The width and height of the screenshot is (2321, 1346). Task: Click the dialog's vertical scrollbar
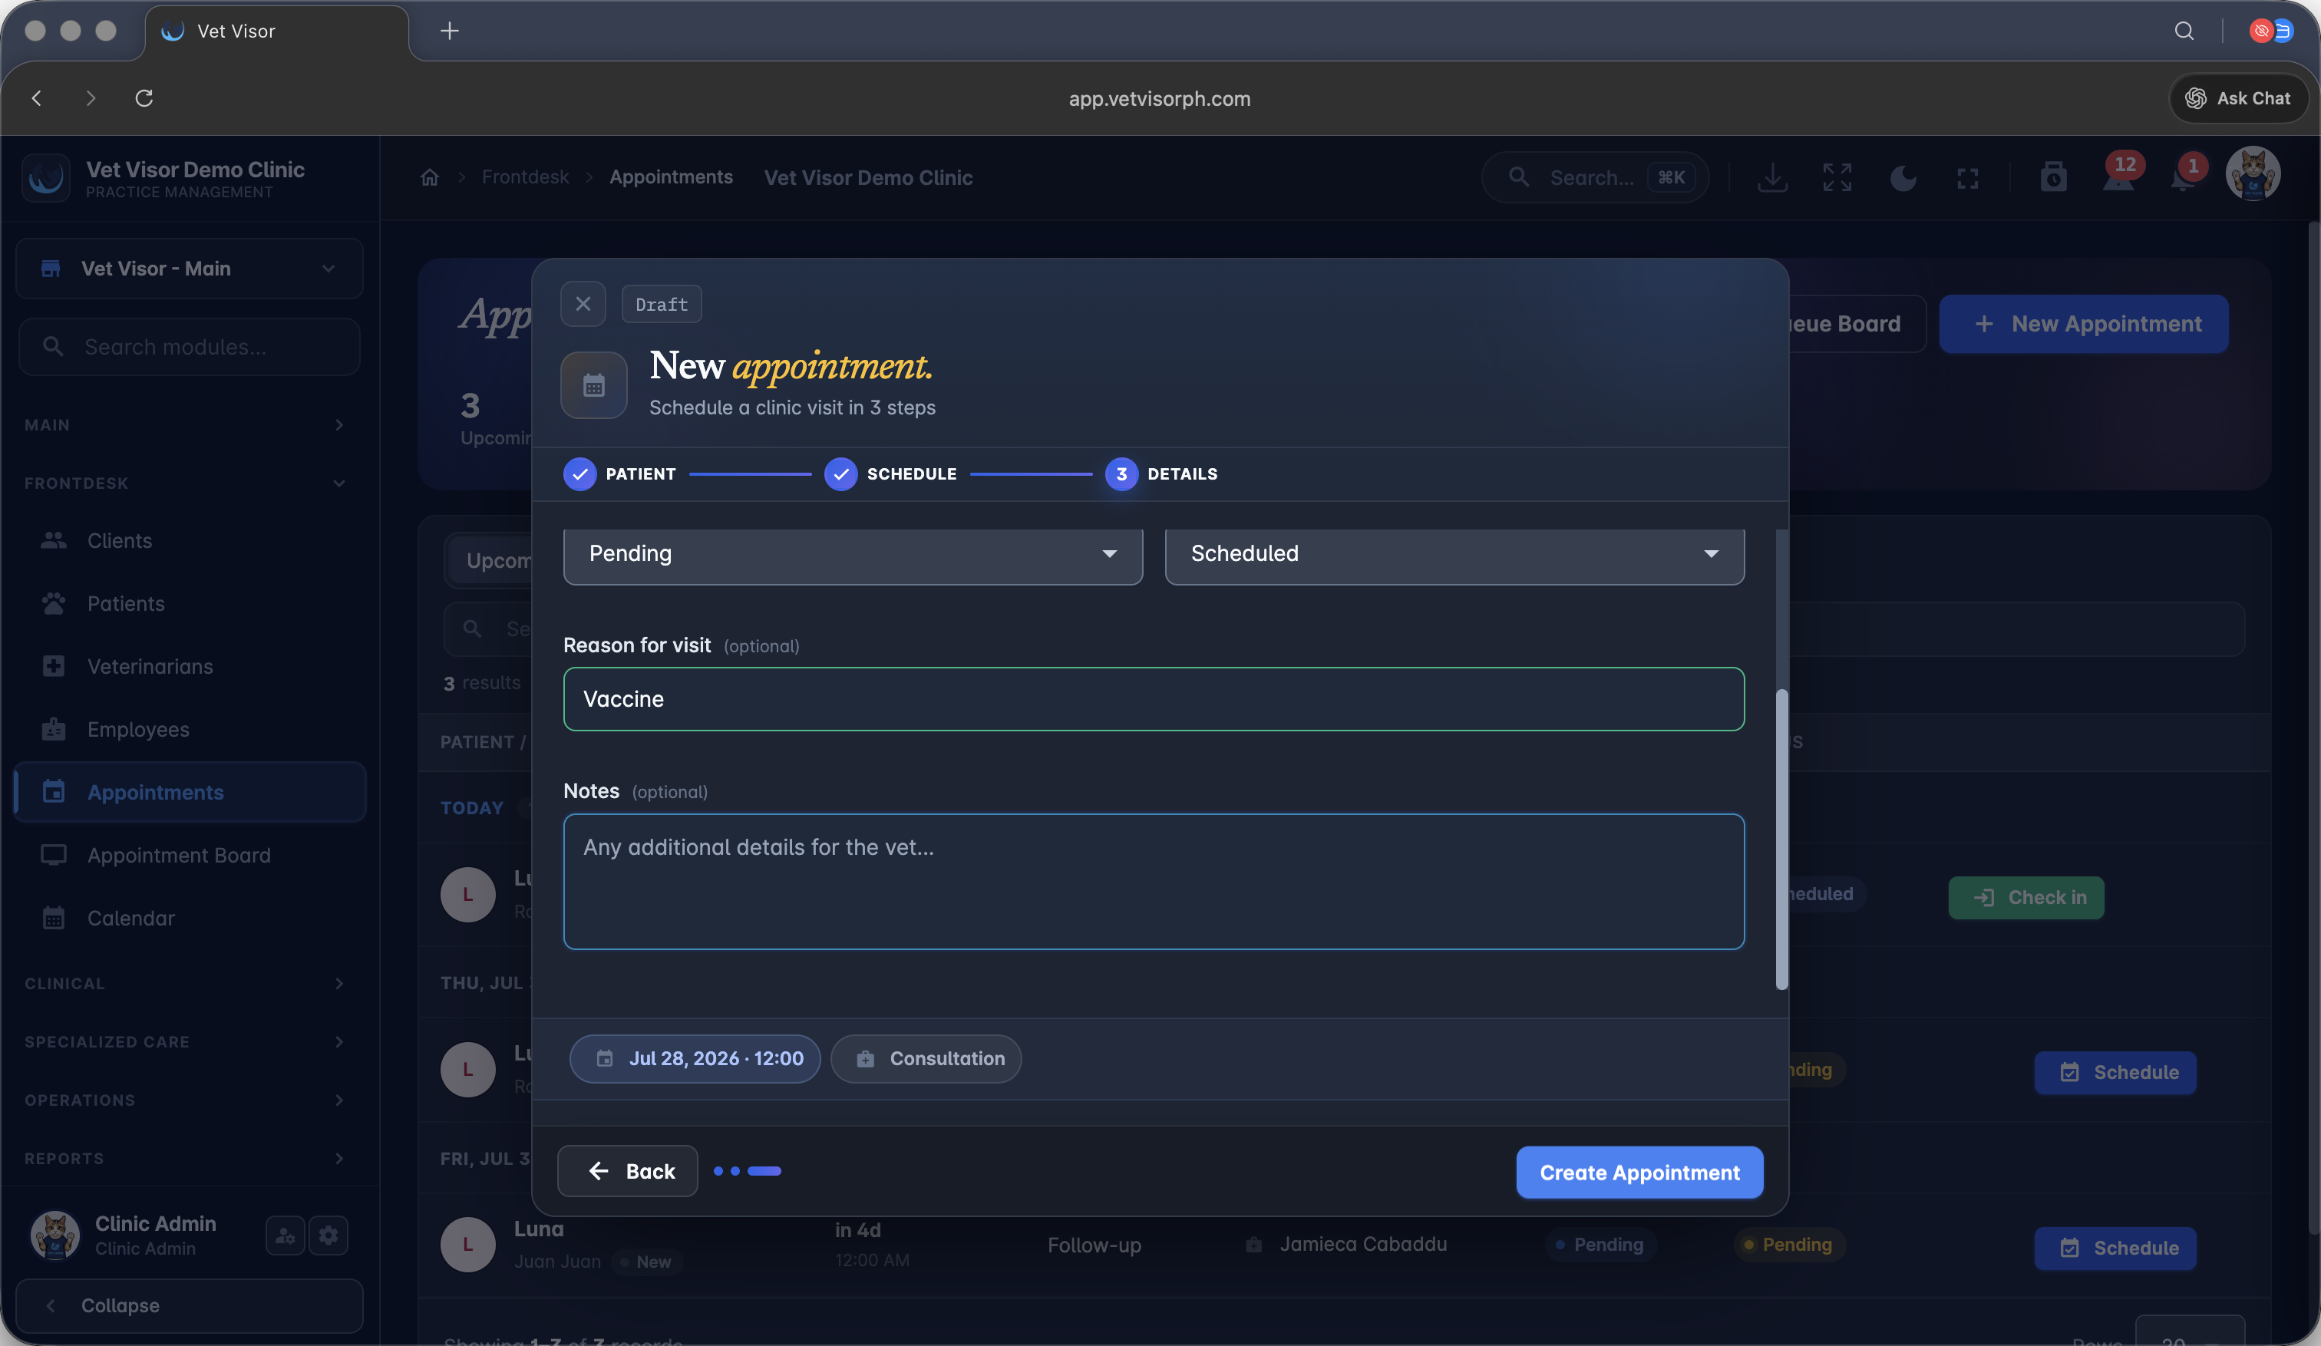[x=1781, y=839]
